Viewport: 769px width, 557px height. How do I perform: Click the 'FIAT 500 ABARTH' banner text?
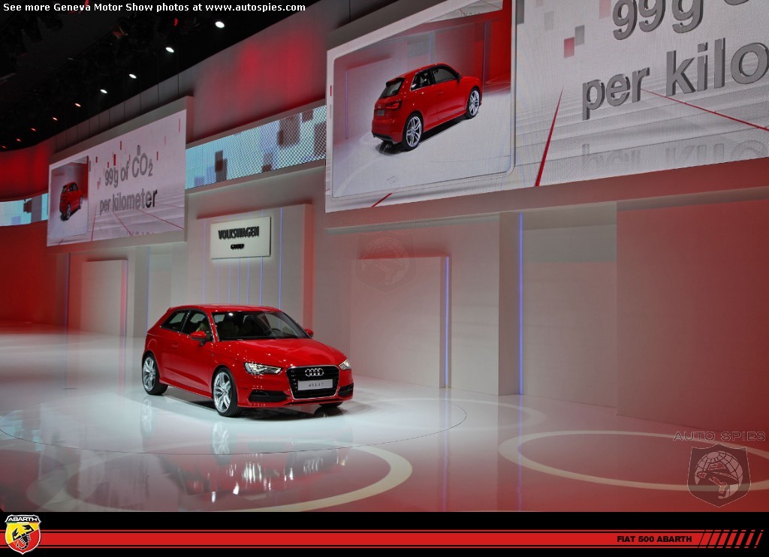coord(654,539)
